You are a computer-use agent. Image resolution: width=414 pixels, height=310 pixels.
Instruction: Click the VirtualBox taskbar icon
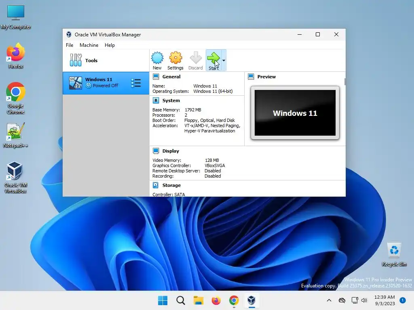[x=251, y=300]
